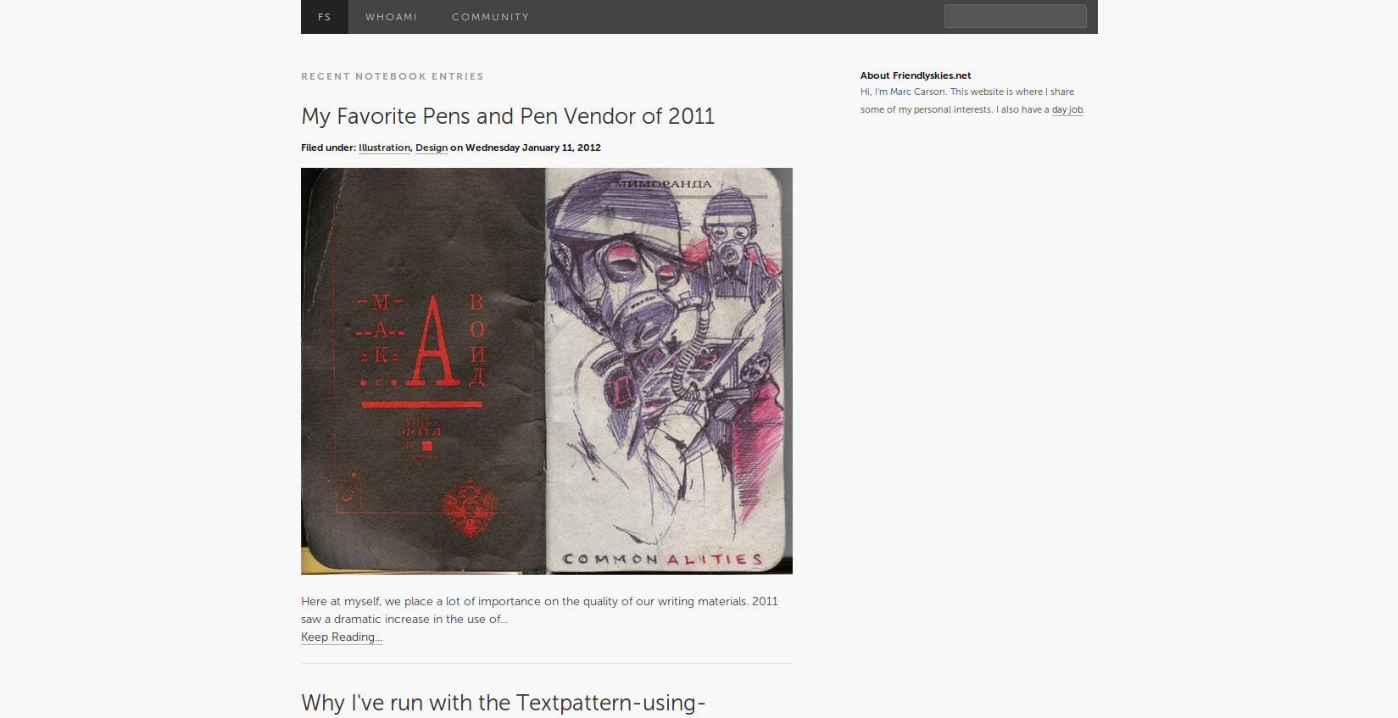The width and height of the screenshot is (1398, 718).
Task: Click the Keep Reading link
Action: pos(342,637)
